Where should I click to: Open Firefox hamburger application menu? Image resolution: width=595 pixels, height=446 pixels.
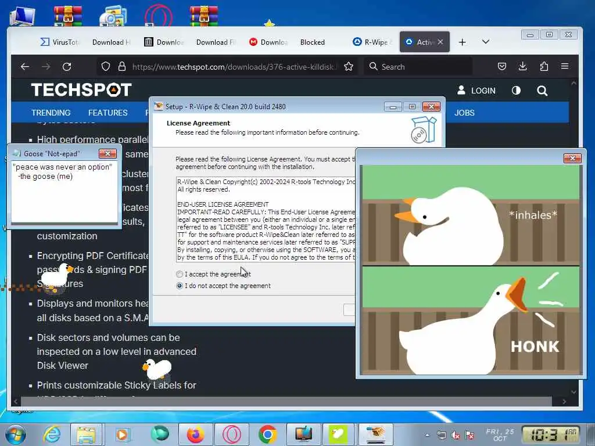565,66
